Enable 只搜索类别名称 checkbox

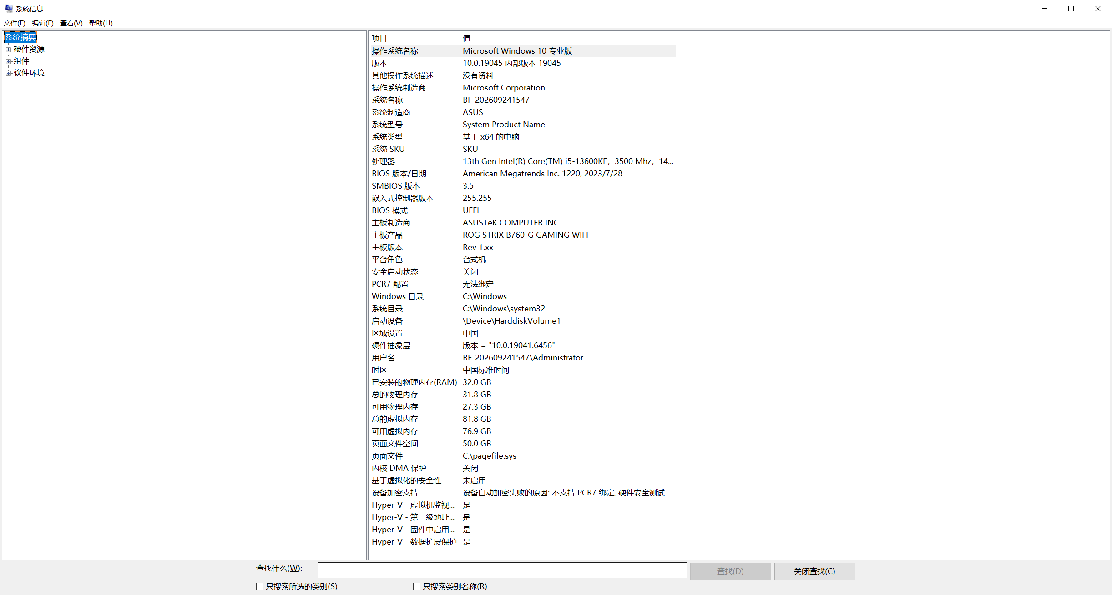416,586
